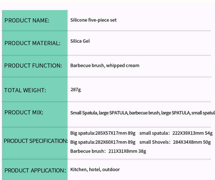Select the 287g weight value
Viewport: 215px width, 180px height.
[x=76, y=89]
